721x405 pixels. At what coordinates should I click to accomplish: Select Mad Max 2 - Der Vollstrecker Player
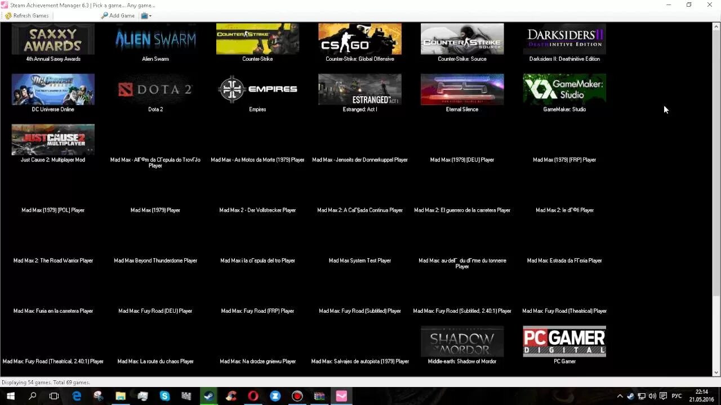point(257,210)
